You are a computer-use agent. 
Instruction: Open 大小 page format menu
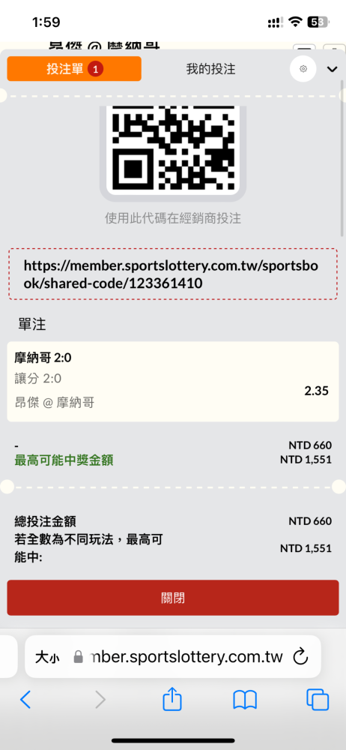coord(47,657)
